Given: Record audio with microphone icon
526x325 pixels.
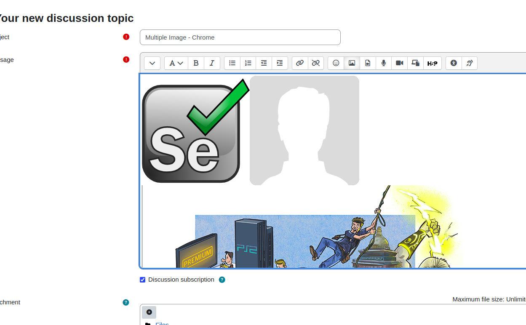Looking at the screenshot, I should coord(384,63).
